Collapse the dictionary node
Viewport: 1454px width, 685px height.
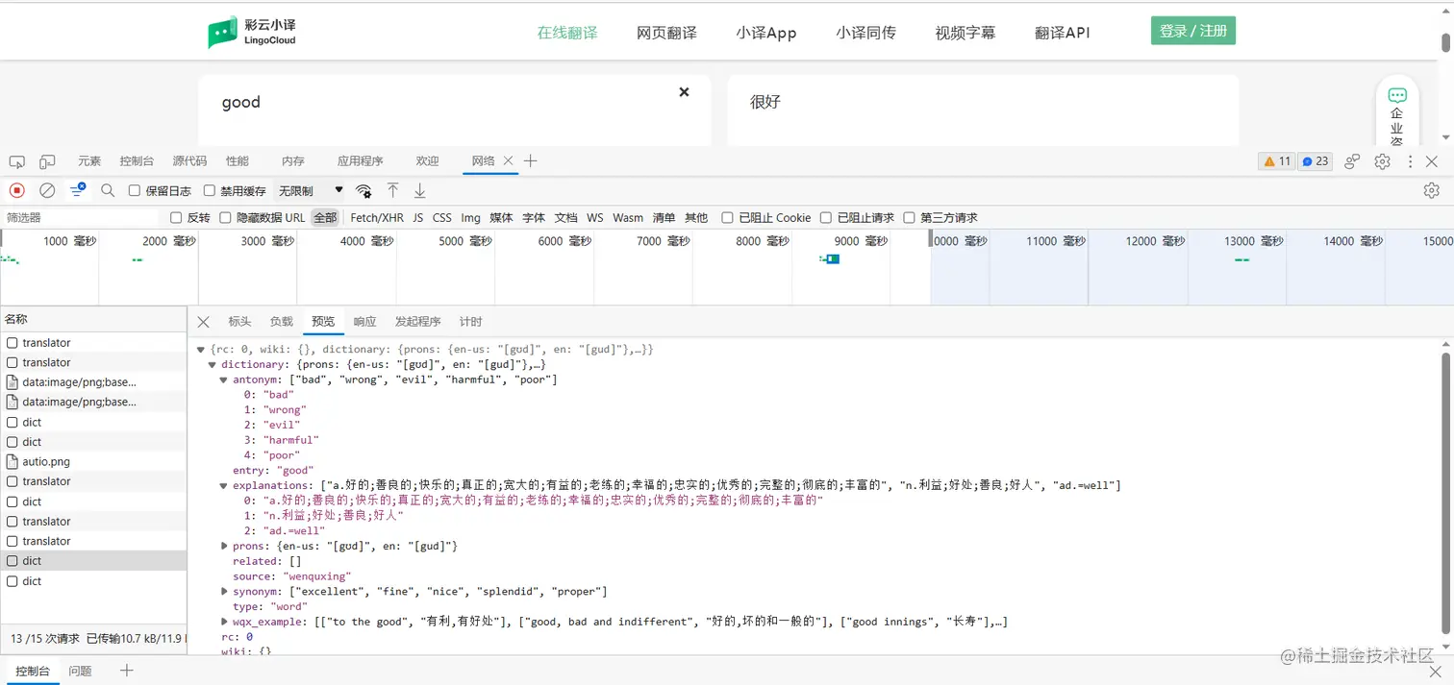pyautogui.click(x=213, y=365)
